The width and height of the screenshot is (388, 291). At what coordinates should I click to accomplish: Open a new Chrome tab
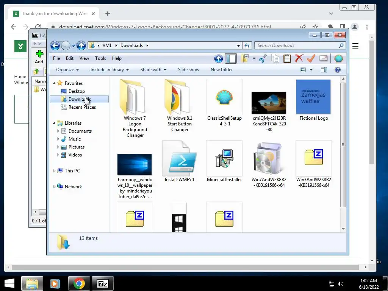pyautogui.click(x=107, y=14)
